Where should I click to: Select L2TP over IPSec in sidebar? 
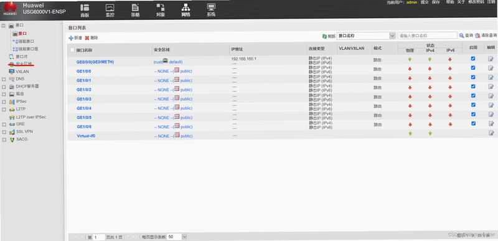pyautogui.click(x=31, y=117)
